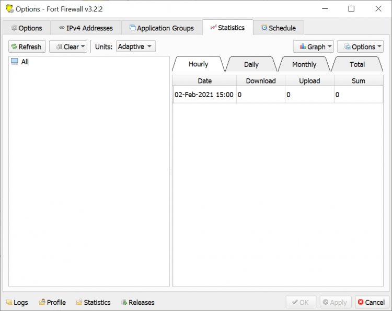
Task: Open the Logs link in footer
Action: coord(17,302)
